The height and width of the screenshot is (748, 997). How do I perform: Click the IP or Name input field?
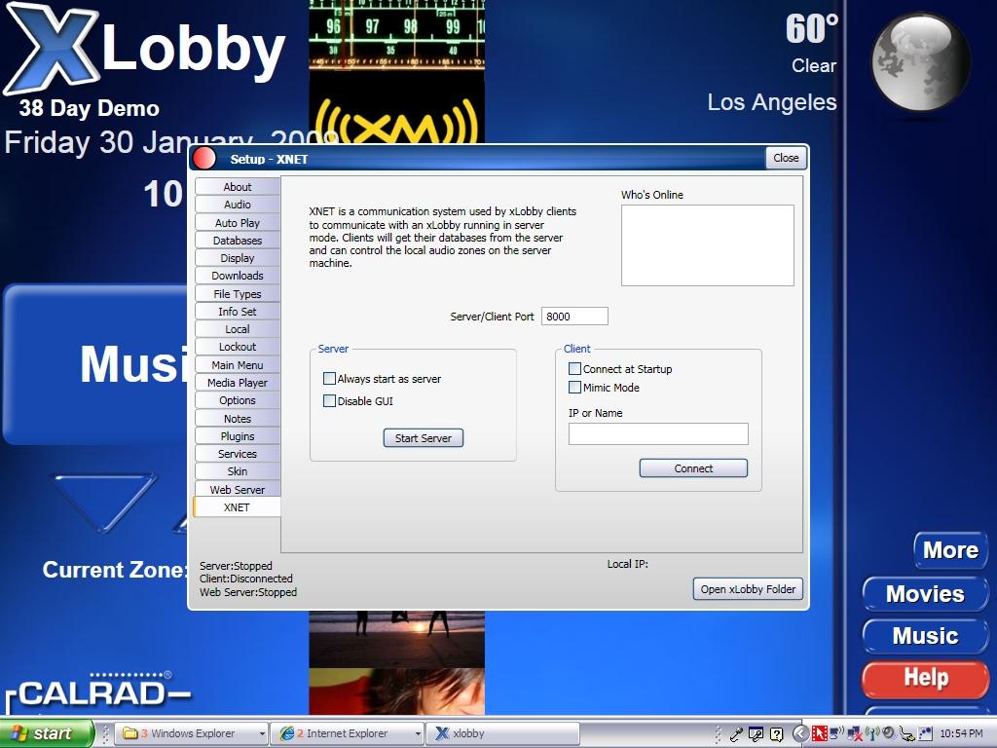[658, 433]
